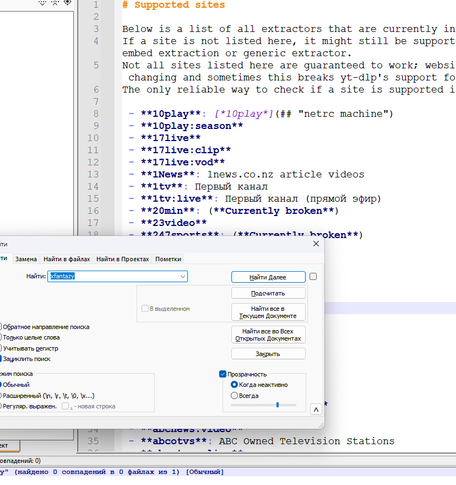Screen dimensions: 456x485
Task: Click line number 13 in the margin
Action: [93, 175]
